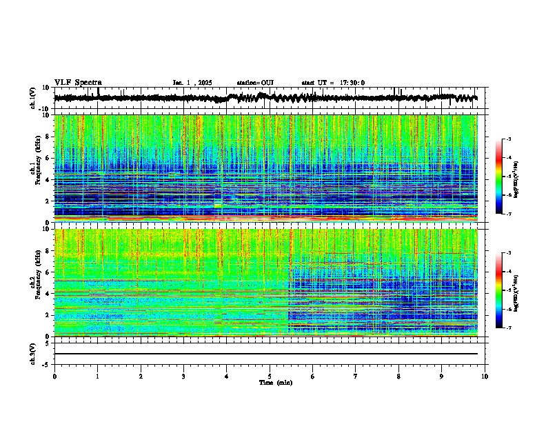546x422 pixels.
Task: Click the 'ch.1(V)' axis label of the waveform panel
Action: pos(32,98)
